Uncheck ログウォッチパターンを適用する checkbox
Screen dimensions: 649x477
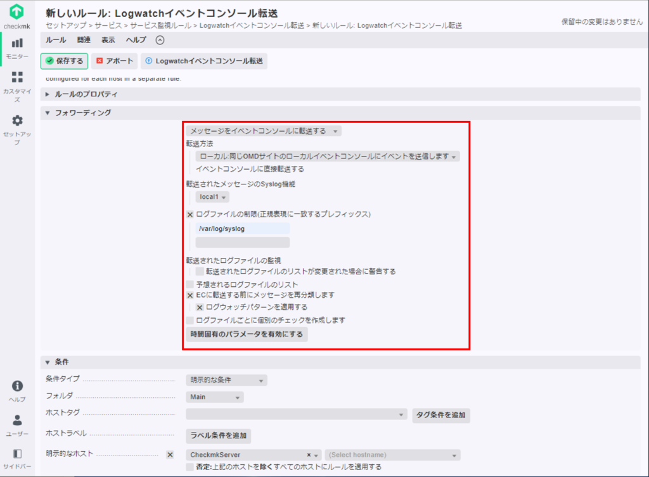[200, 307]
